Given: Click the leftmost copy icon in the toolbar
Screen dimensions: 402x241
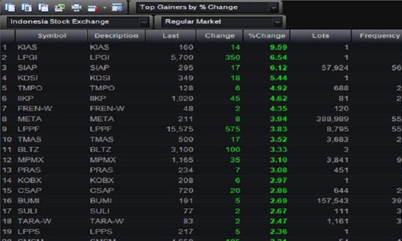Looking at the screenshot, I should (x=10, y=7).
